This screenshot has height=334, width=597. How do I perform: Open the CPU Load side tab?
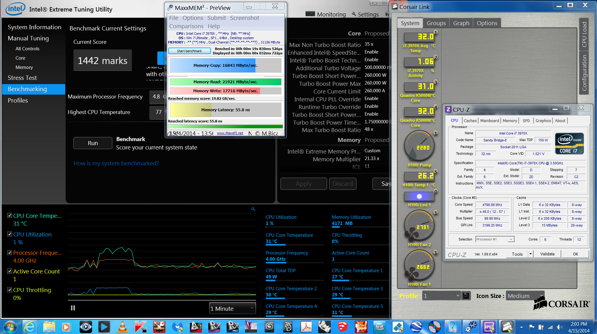click(584, 34)
